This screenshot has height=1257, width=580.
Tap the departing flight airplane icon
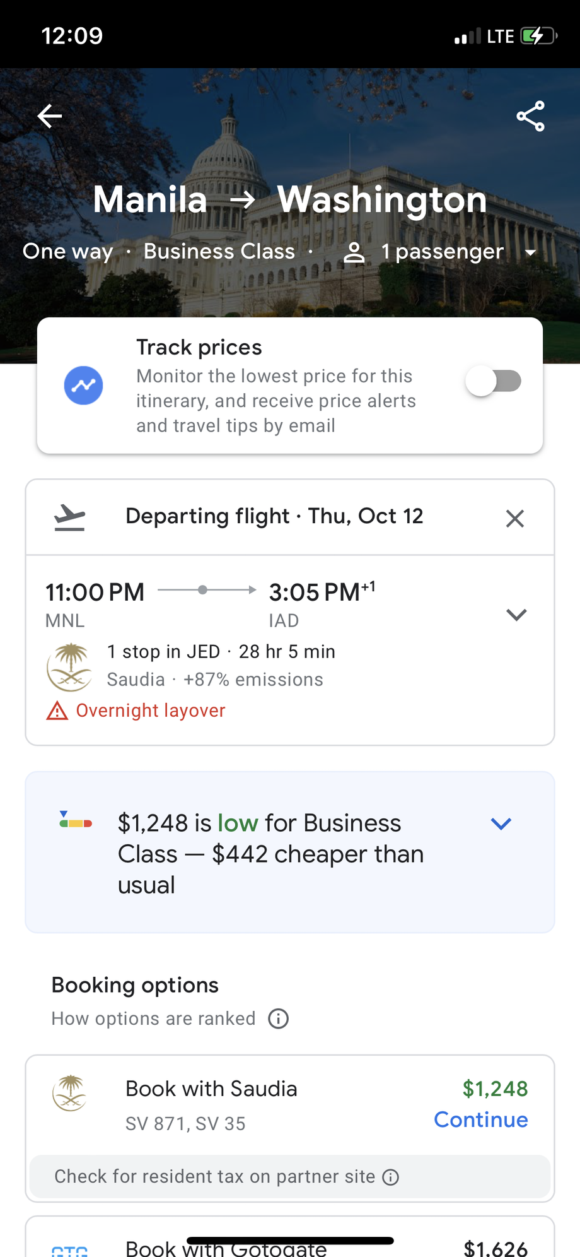[69, 518]
